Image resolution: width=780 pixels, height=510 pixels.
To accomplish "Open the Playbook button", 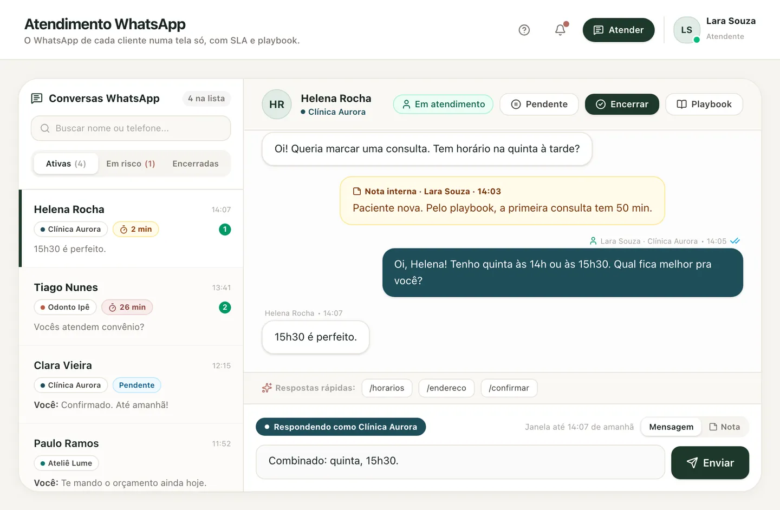I will 704,104.
